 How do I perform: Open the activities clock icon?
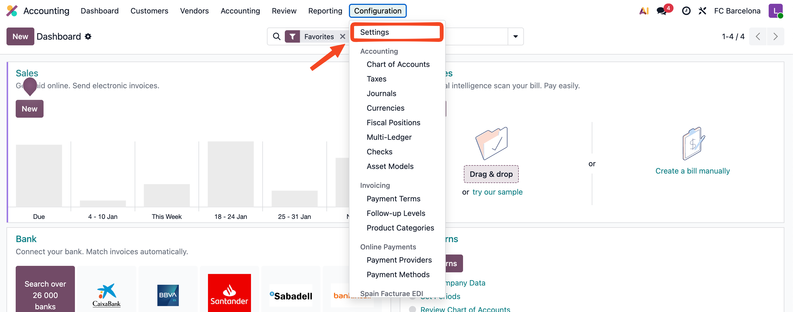click(x=686, y=11)
